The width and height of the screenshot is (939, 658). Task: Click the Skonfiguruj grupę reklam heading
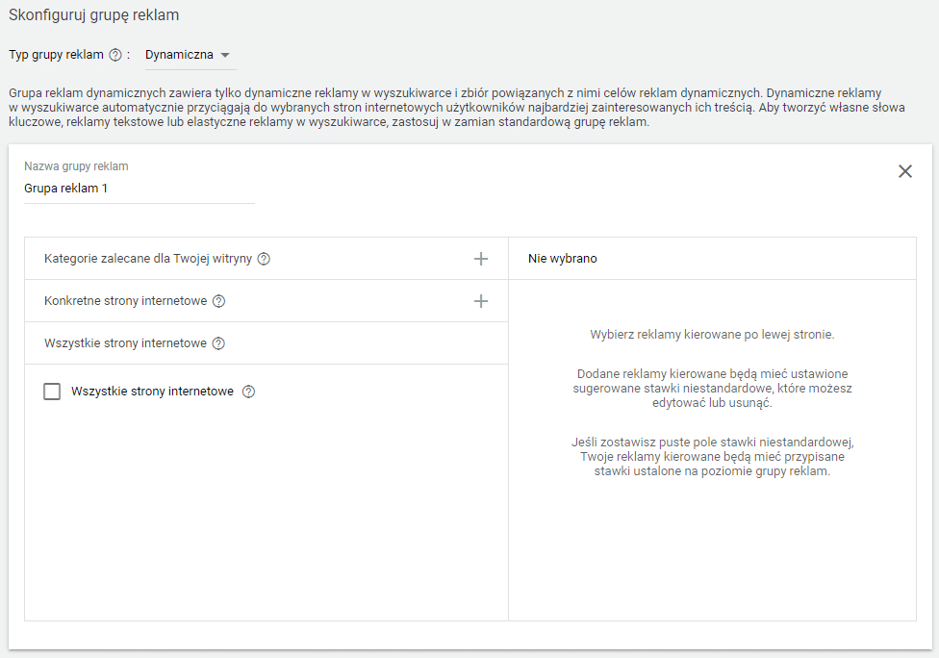[94, 15]
